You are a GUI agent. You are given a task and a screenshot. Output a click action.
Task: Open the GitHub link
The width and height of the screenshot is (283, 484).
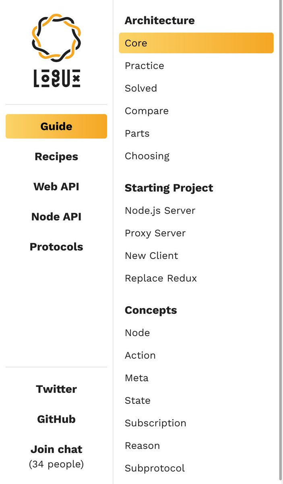point(56,419)
